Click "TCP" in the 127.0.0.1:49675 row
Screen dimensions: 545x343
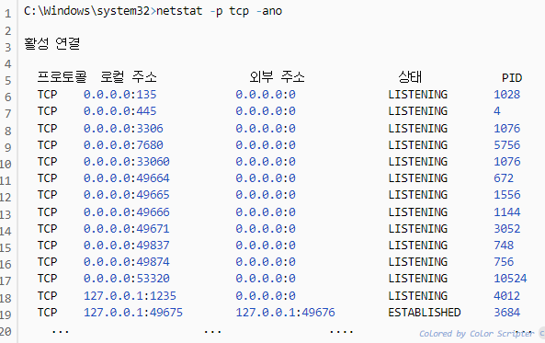tap(47, 313)
